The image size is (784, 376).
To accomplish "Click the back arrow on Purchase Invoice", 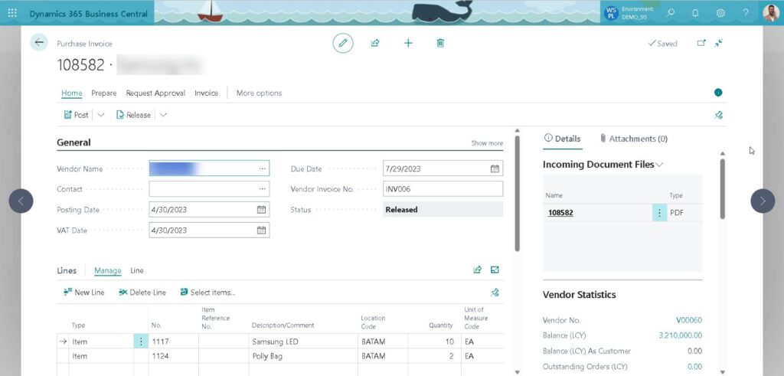I will tap(39, 43).
